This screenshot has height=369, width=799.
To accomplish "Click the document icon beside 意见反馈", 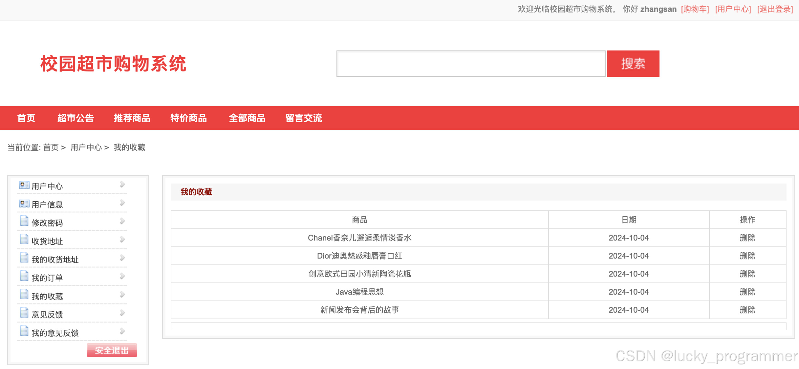I will pyautogui.click(x=24, y=313).
